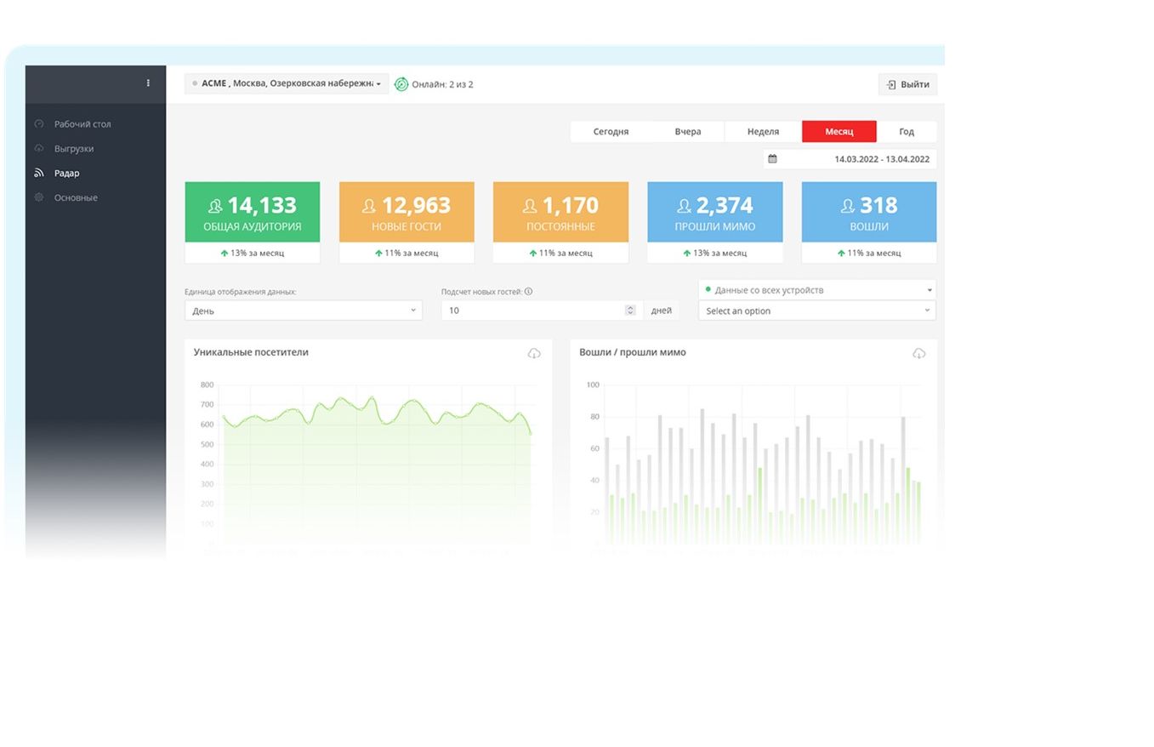
Task: Click the Онлайн: 2 из 2 status text
Action: 442,84
